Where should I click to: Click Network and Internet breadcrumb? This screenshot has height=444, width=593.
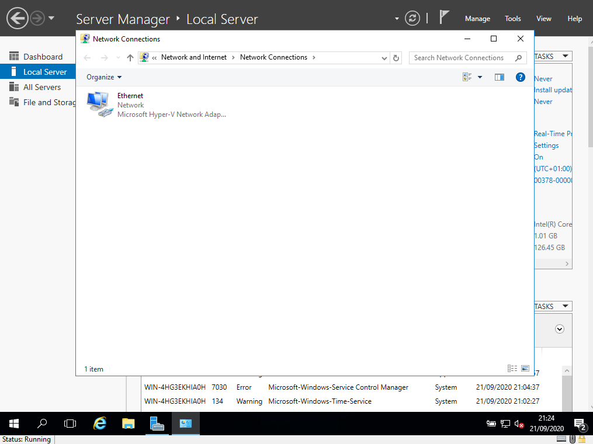(193, 57)
